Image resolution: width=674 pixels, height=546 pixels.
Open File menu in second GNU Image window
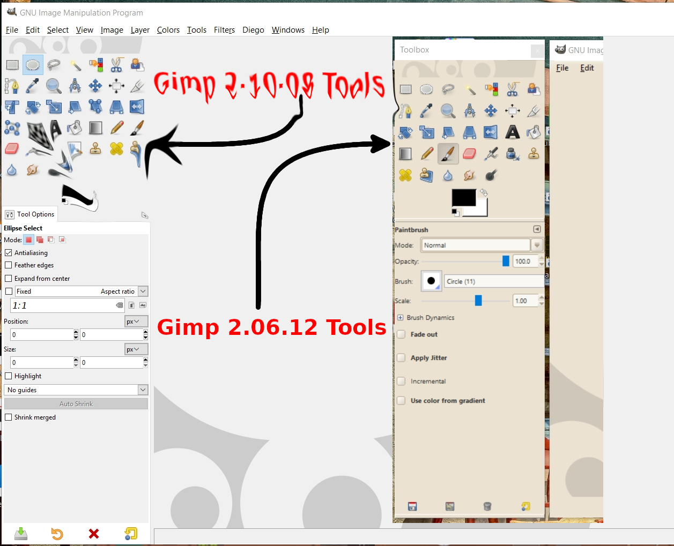[x=562, y=68]
